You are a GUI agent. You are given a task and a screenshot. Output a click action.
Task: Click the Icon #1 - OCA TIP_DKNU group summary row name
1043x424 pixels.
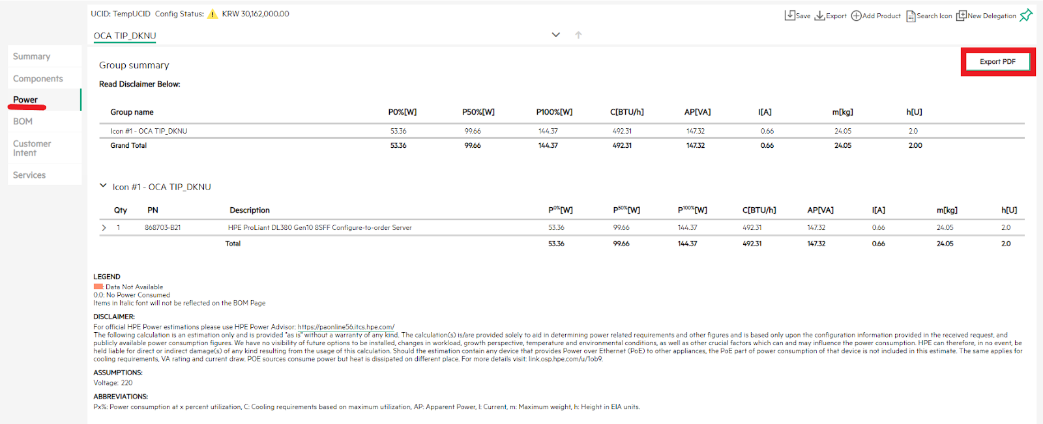click(x=149, y=131)
